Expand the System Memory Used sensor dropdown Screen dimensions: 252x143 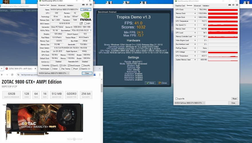click(x=195, y=60)
